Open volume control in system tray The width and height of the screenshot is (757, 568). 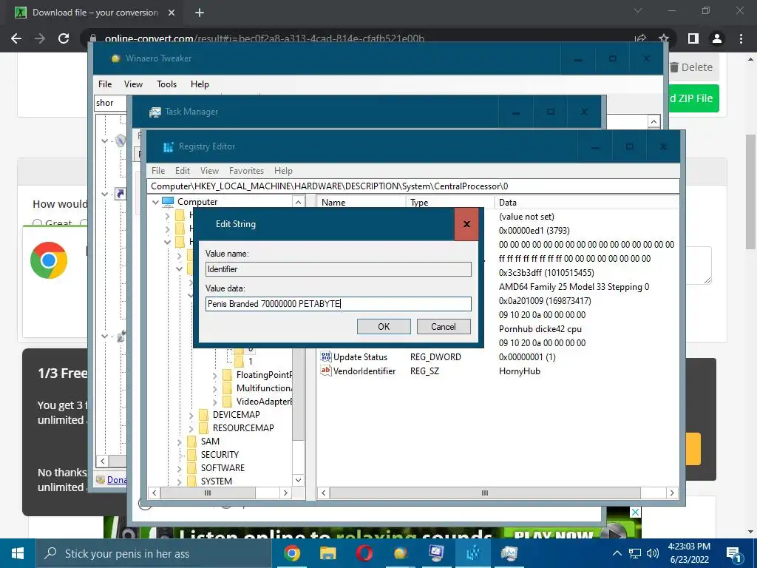click(x=653, y=553)
